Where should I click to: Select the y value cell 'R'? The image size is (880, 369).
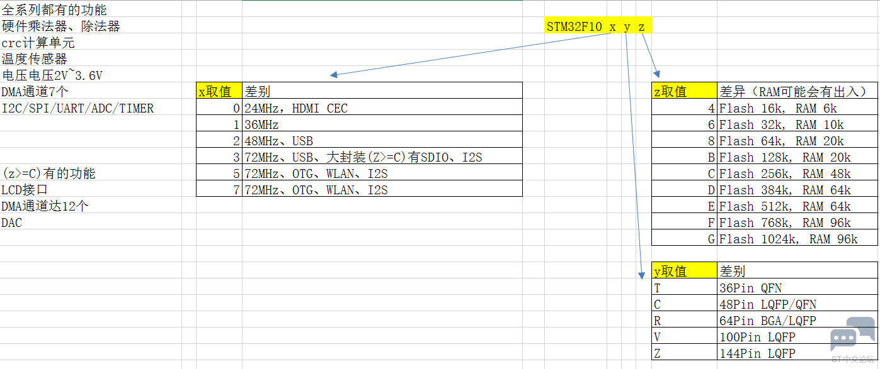point(685,320)
